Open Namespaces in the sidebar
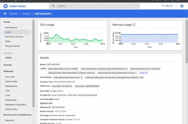The height and width of the screenshot is (124, 188). 11,27
